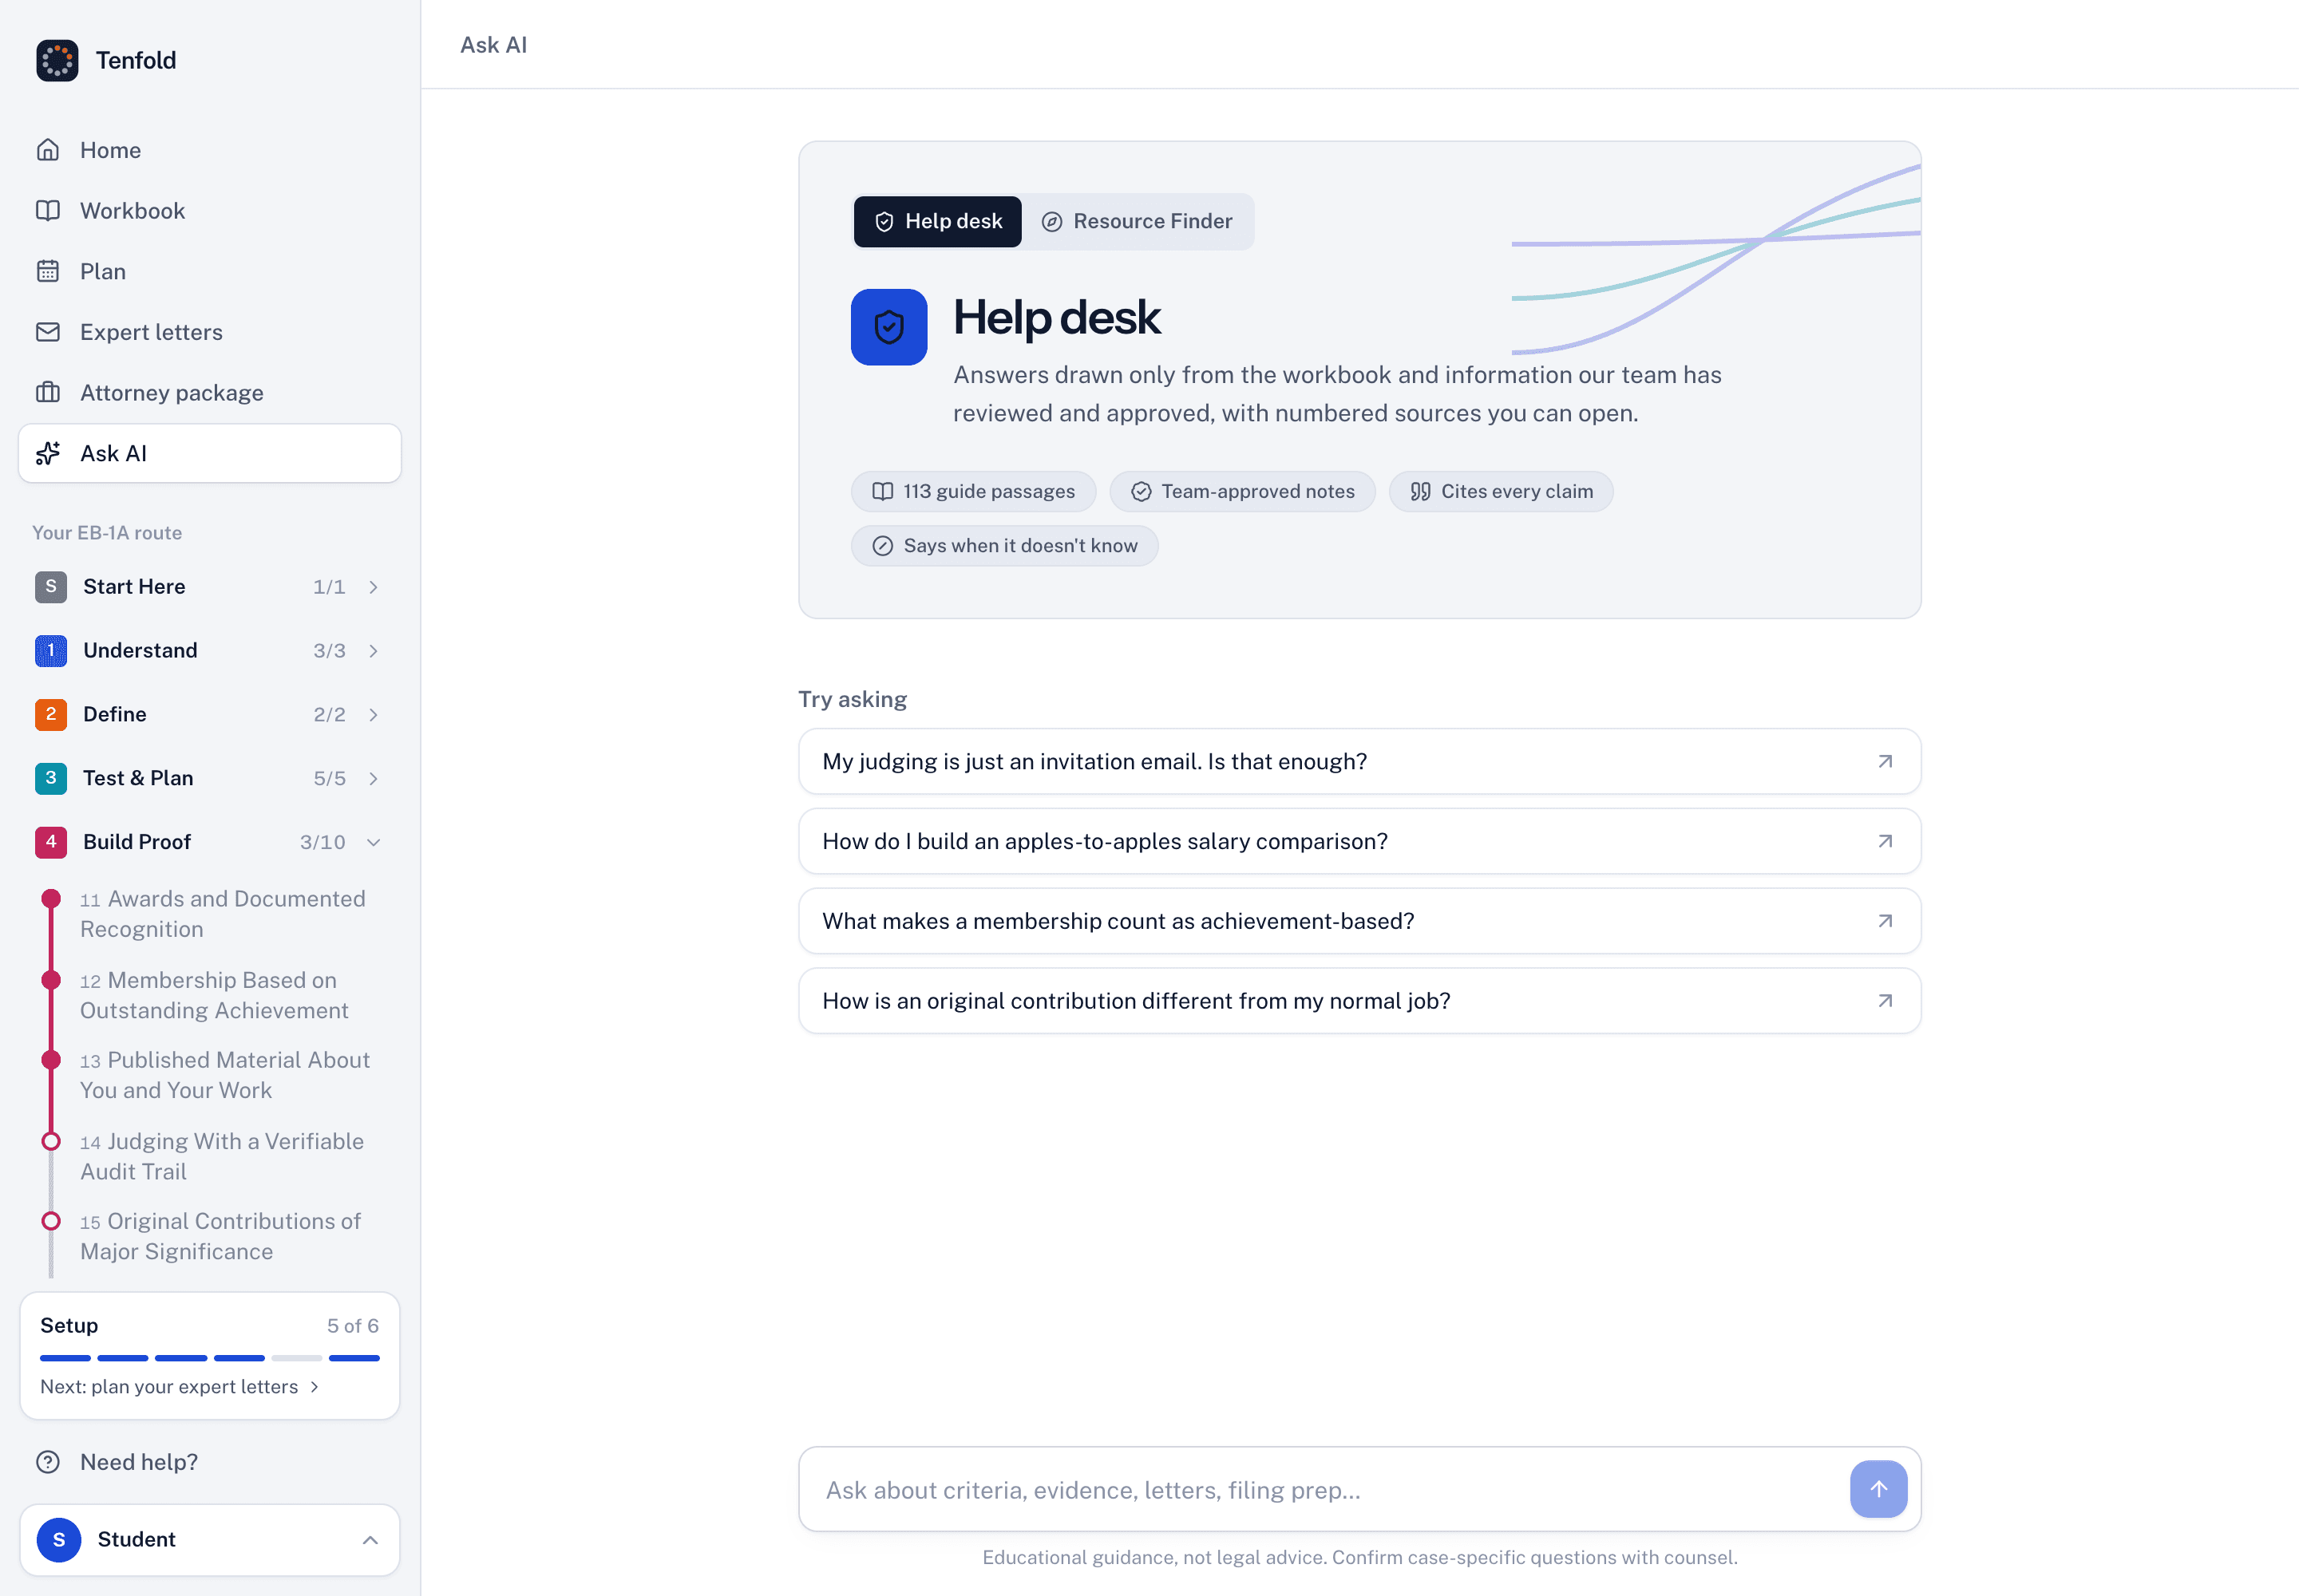Viewport: 2299px width, 1596px height.
Task: Click the Understand step 1 badge
Action: (x=51, y=651)
